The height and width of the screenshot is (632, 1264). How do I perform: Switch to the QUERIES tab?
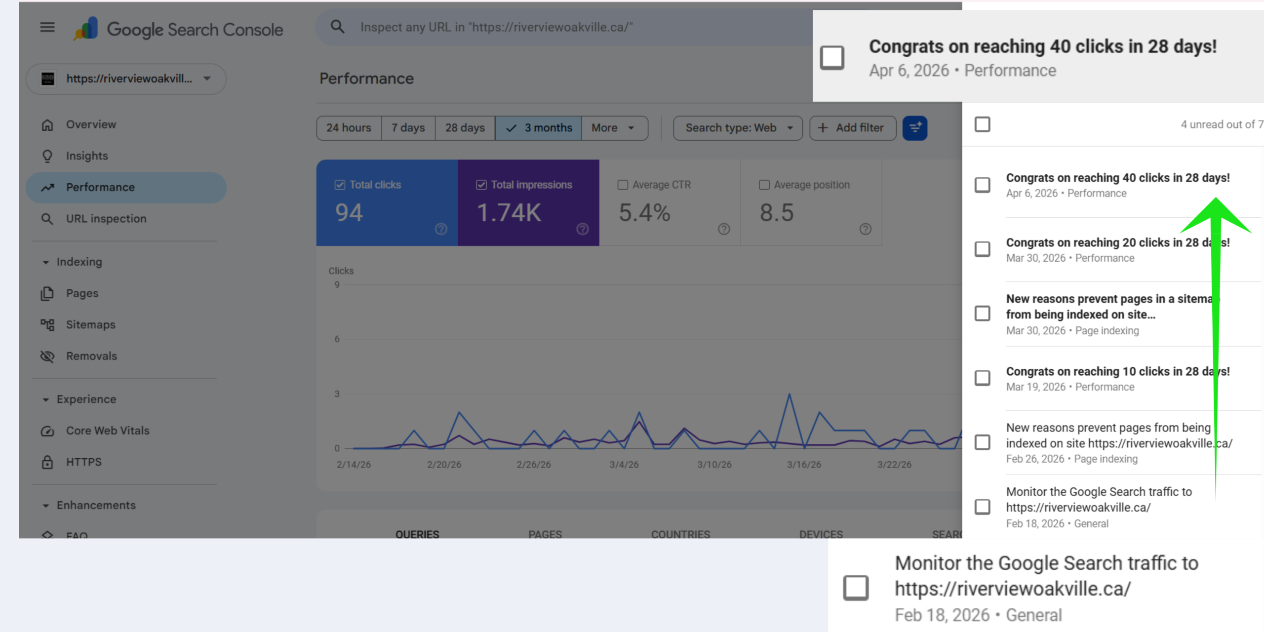pyautogui.click(x=417, y=534)
